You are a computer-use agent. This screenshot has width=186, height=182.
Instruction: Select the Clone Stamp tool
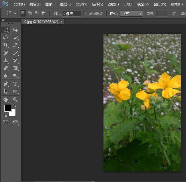coord(6,61)
